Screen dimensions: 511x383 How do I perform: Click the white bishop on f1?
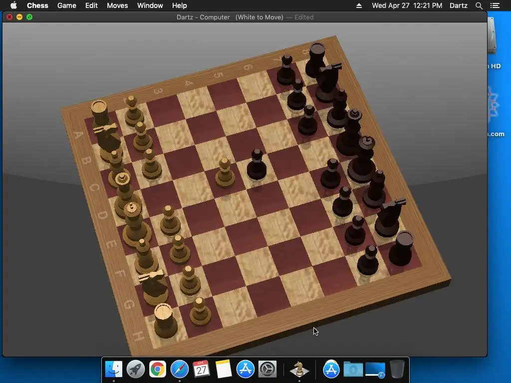coord(145,256)
